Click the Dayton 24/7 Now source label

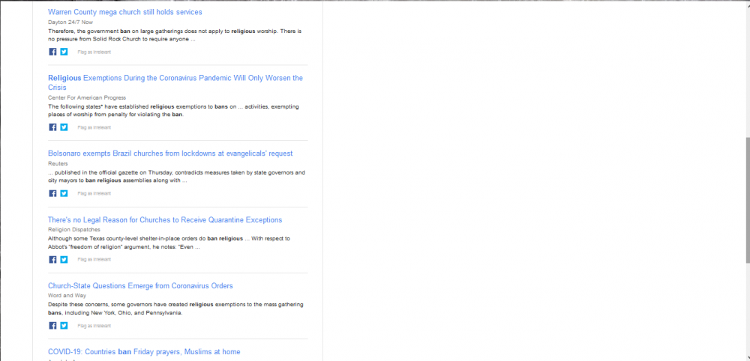pos(70,22)
